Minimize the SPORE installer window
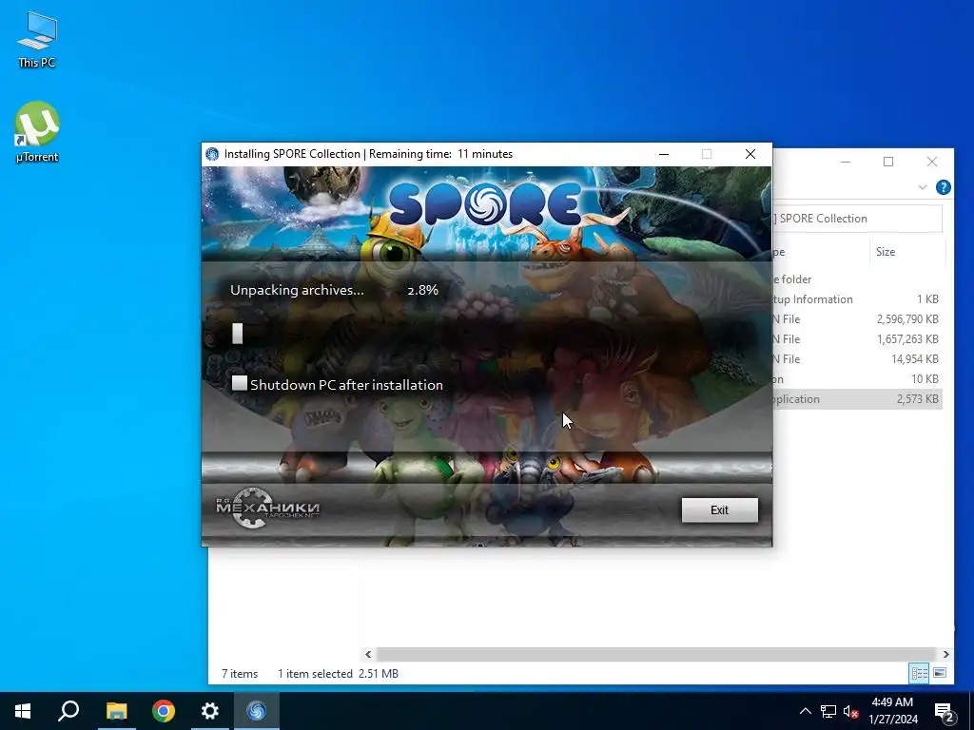Screen dimensions: 974x730 coord(663,154)
